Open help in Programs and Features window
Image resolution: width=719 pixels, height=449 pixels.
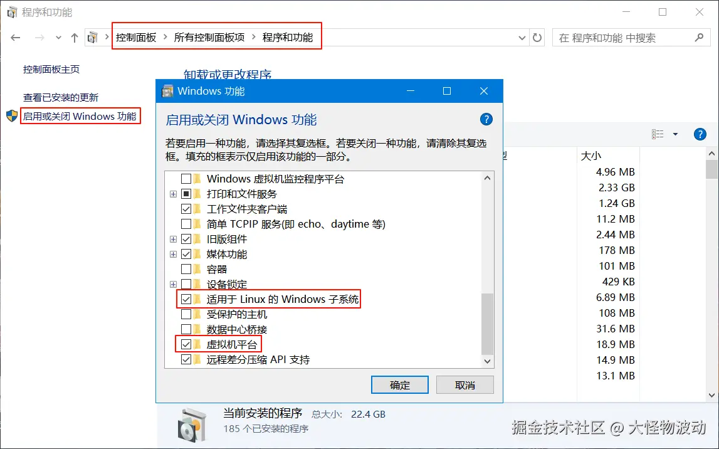pyautogui.click(x=700, y=134)
